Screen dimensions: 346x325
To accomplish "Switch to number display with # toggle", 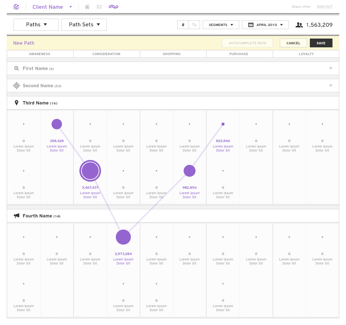I will coord(183,25).
